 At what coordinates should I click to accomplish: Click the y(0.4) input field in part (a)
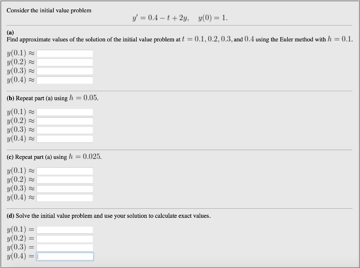pos(65,80)
